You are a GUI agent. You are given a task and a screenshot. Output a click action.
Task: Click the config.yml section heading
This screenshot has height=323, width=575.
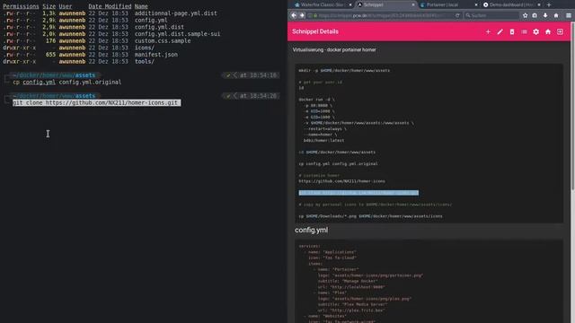312,230
